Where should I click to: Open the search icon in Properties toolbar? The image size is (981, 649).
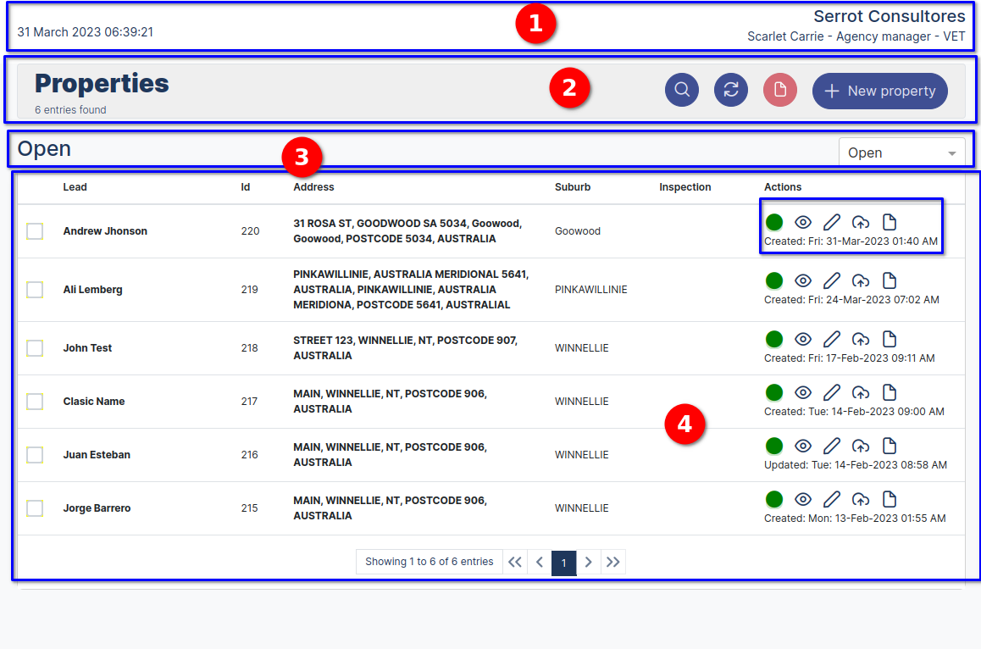click(682, 90)
